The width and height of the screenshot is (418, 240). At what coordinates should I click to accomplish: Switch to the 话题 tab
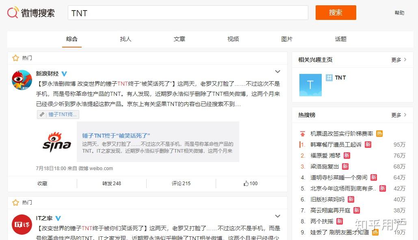pos(340,39)
